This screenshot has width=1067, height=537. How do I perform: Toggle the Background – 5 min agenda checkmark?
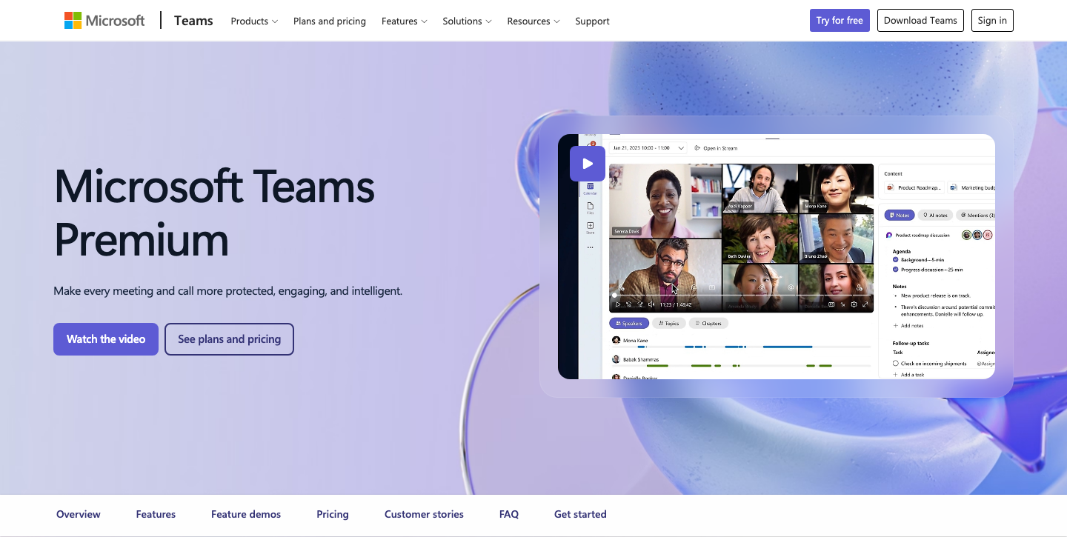tap(896, 260)
